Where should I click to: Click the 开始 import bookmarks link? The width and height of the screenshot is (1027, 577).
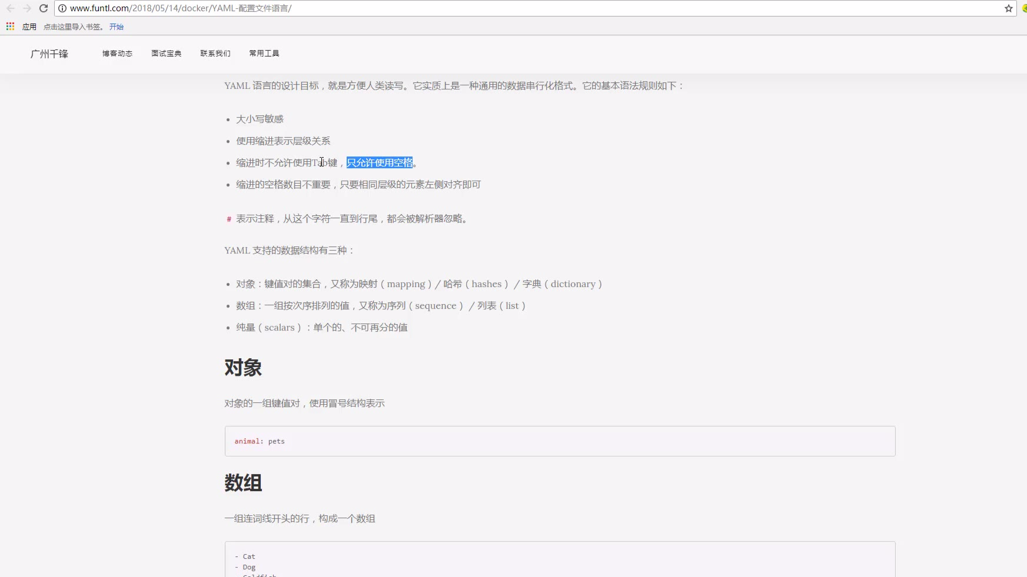(116, 26)
